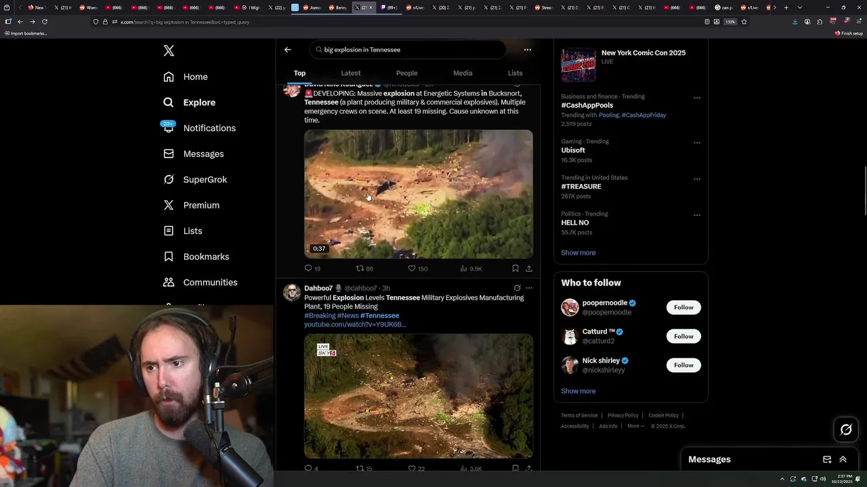Open more options for #CashAppPools trend

tap(697, 98)
